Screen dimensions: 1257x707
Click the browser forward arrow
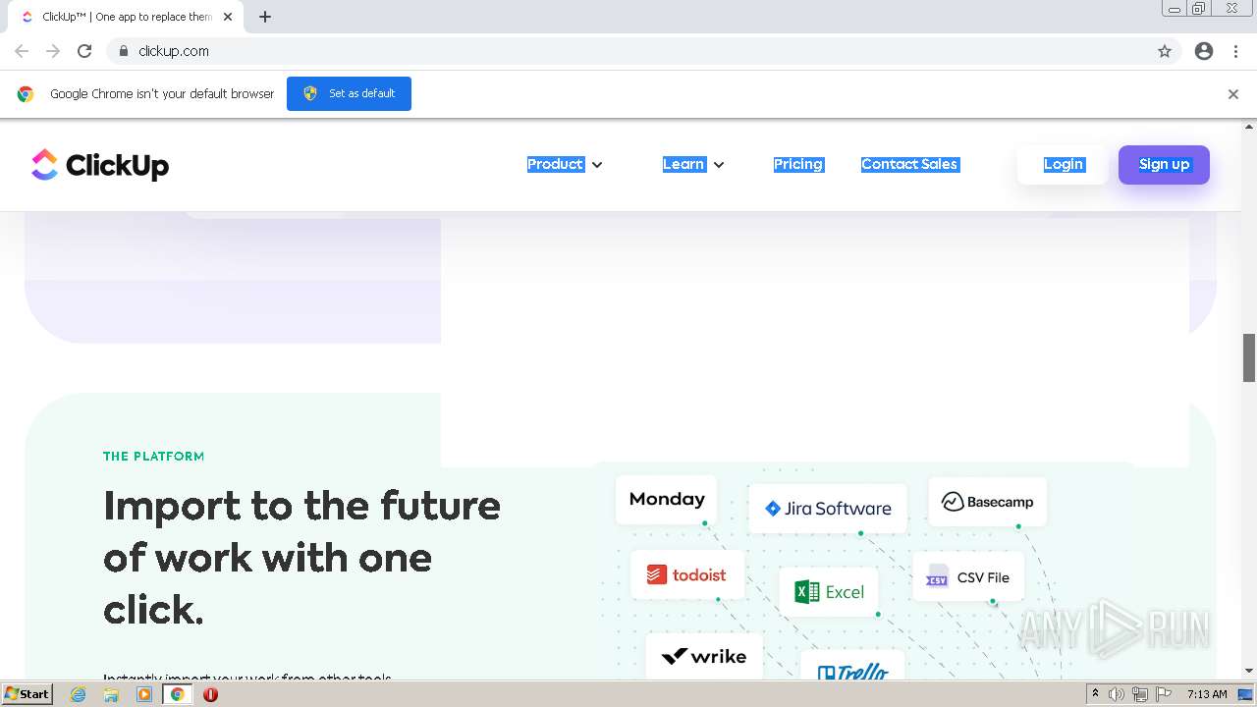tap(53, 51)
